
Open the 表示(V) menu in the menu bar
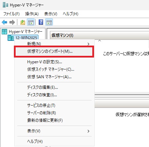coord(51,14)
